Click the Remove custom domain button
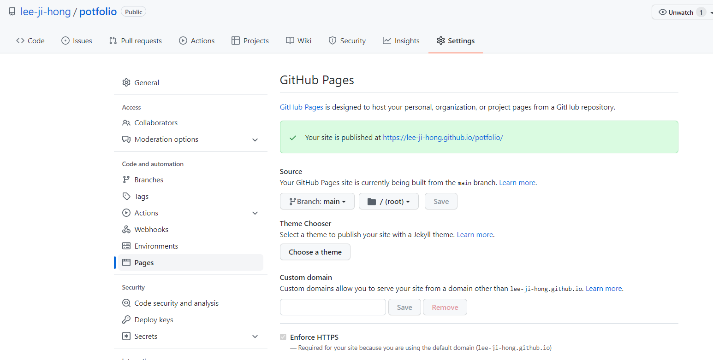Screen dimensions: 713x360 (x=445, y=307)
